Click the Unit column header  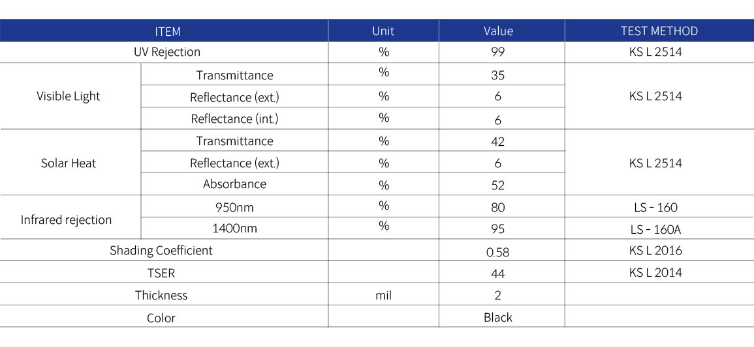(383, 31)
